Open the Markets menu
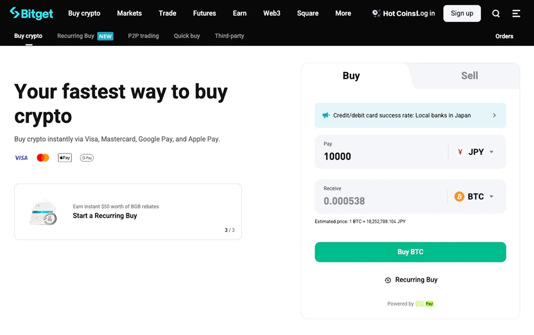The image size is (534, 335). (x=130, y=13)
